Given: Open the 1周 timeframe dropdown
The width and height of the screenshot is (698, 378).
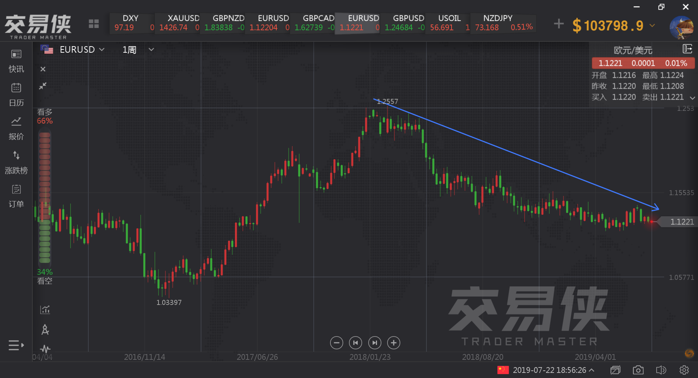Looking at the screenshot, I should [x=151, y=49].
